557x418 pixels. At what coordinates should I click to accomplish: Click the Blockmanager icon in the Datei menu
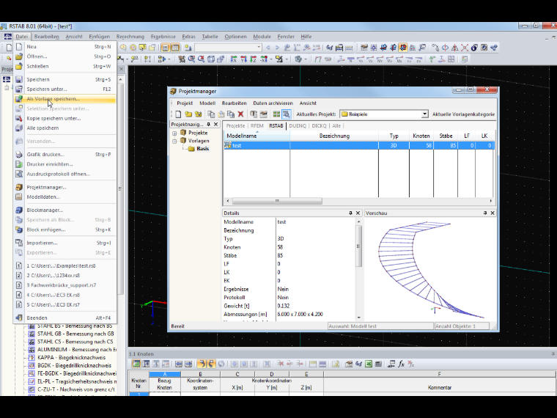pyautogui.click(x=19, y=210)
